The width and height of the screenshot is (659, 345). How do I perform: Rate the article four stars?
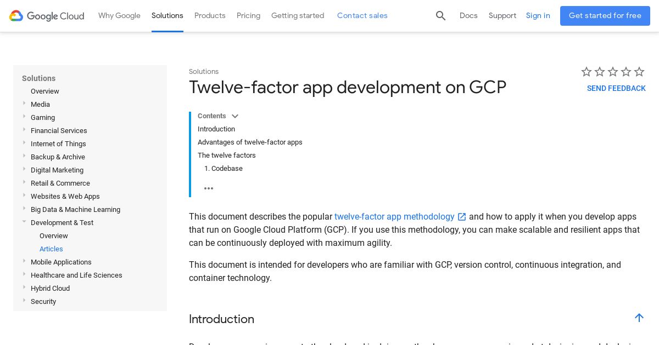click(x=626, y=72)
